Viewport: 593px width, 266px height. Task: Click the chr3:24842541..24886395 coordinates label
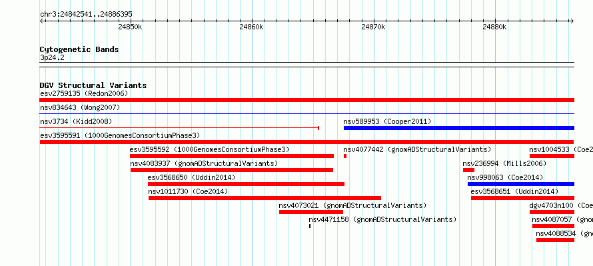coord(86,15)
